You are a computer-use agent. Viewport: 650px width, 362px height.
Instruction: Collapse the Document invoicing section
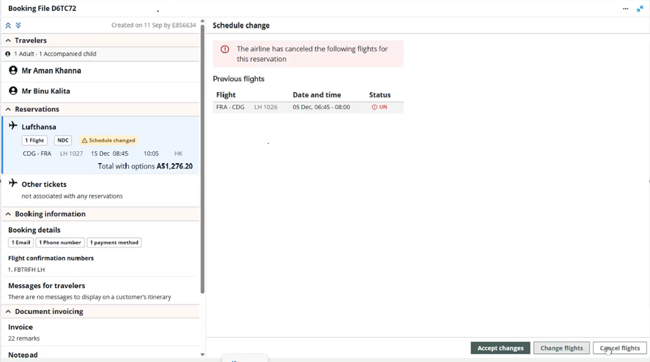[x=8, y=311]
